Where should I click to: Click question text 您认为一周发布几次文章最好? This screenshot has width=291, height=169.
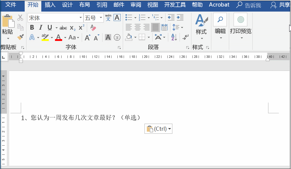71,118
